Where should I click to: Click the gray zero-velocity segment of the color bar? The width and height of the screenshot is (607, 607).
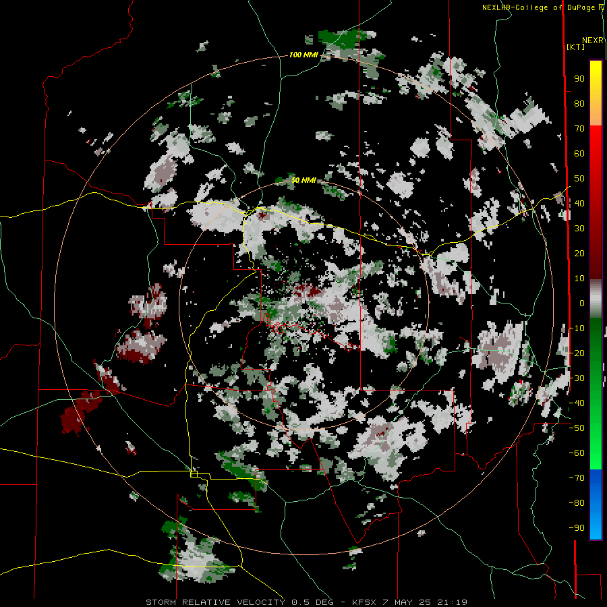(x=596, y=298)
